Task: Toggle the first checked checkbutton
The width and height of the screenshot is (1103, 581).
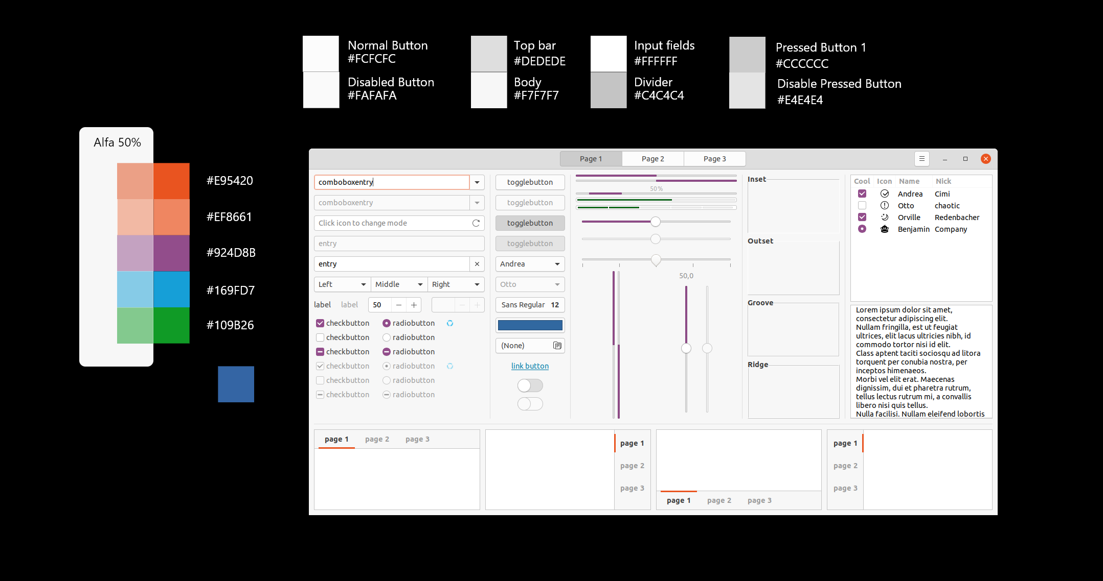Action: tap(320, 323)
